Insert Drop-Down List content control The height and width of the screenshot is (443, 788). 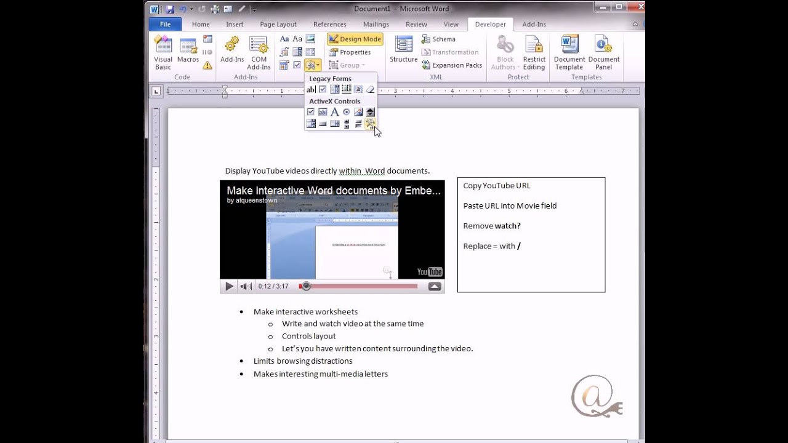pos(310,52)
